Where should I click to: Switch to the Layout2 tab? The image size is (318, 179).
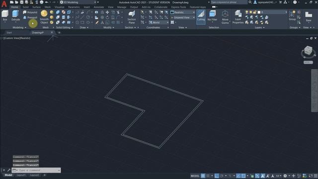(34, 175)
